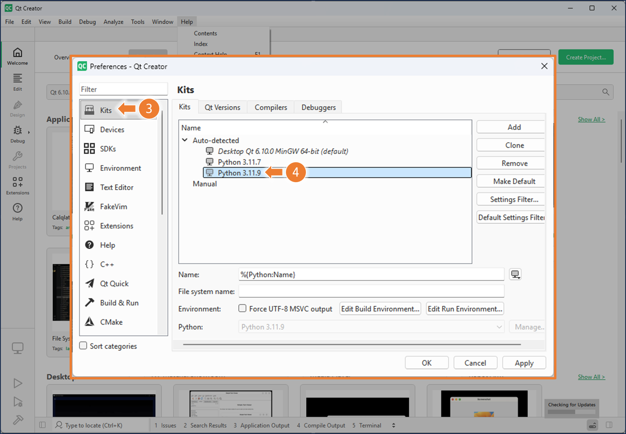This screenshot has width=626, height=434.
Task: Click Edit Run Environment... button
Action: 465,309
